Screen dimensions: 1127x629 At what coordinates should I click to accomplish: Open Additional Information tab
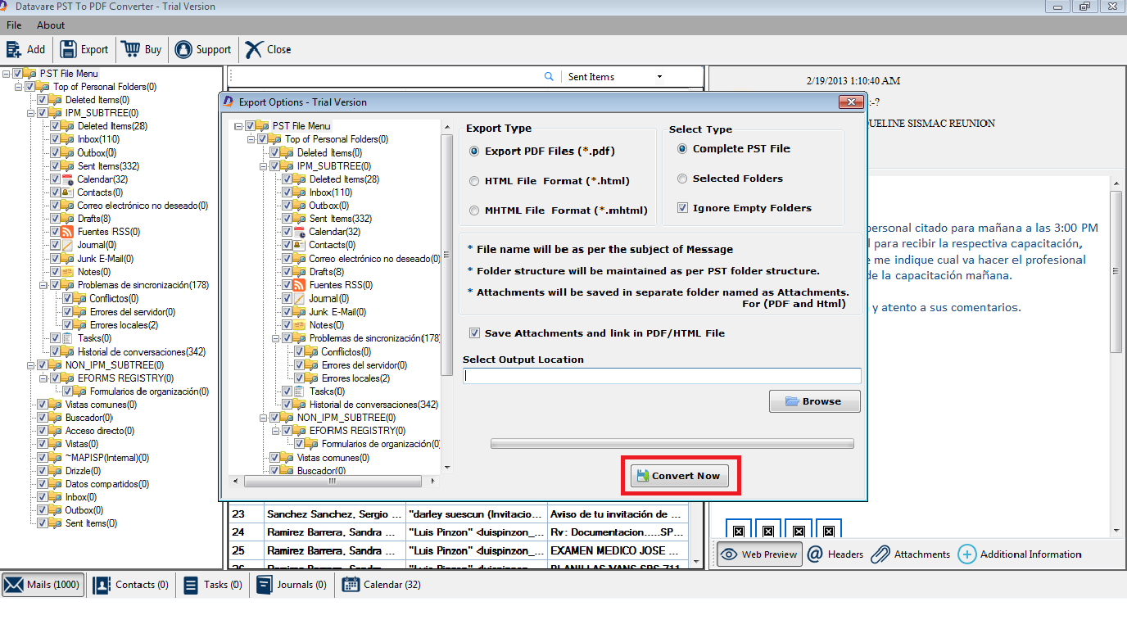(x=1020, y=554)
